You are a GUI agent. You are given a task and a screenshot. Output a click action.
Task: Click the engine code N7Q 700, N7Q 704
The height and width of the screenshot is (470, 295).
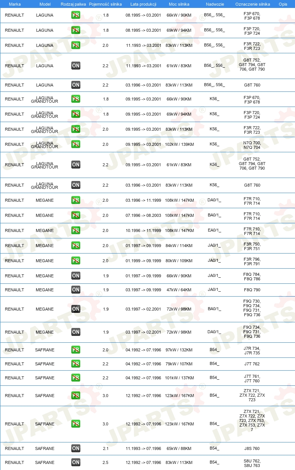(x=252, y=145)
